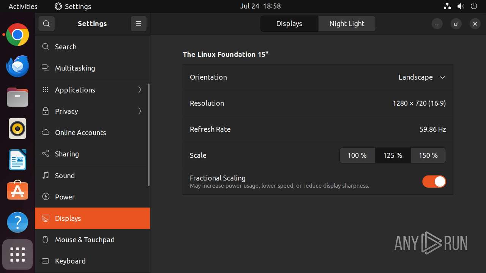Close the Settings window
Viewport: 486px width, 273px height.
tap(475, 24)
